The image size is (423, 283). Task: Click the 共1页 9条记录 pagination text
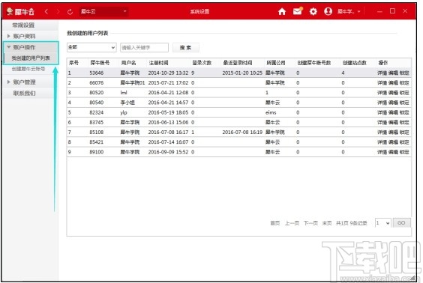pos(352,223)
